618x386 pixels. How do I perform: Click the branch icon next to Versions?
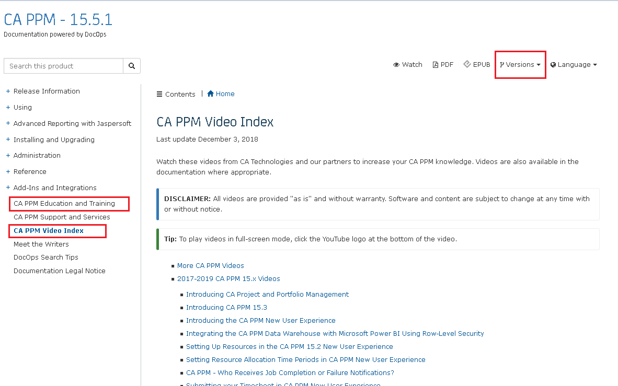(503, 64)
